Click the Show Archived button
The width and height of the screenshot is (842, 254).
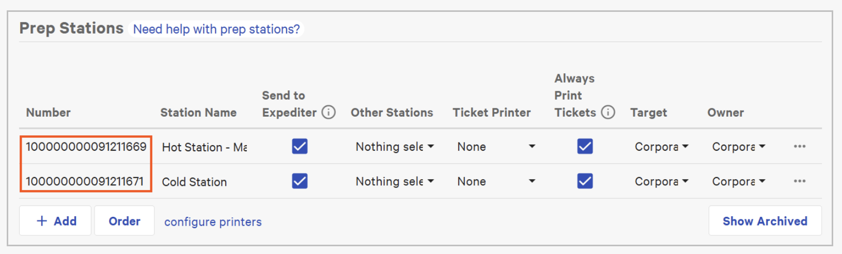tap(765, 221)
